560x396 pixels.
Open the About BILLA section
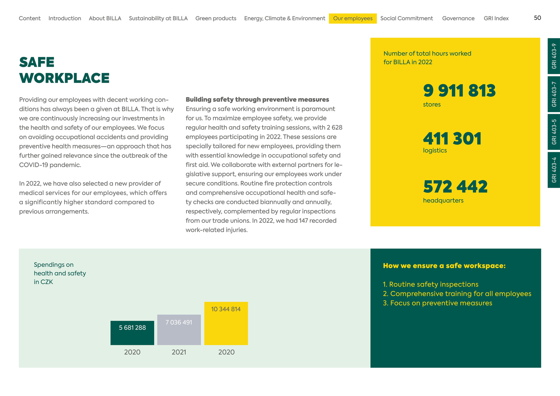point(105,18)
